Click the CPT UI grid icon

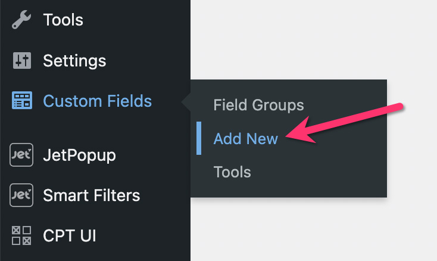21,235
